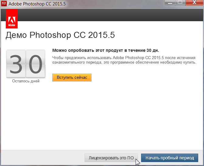Click the maximize button in the title bar

pos(180,3)
